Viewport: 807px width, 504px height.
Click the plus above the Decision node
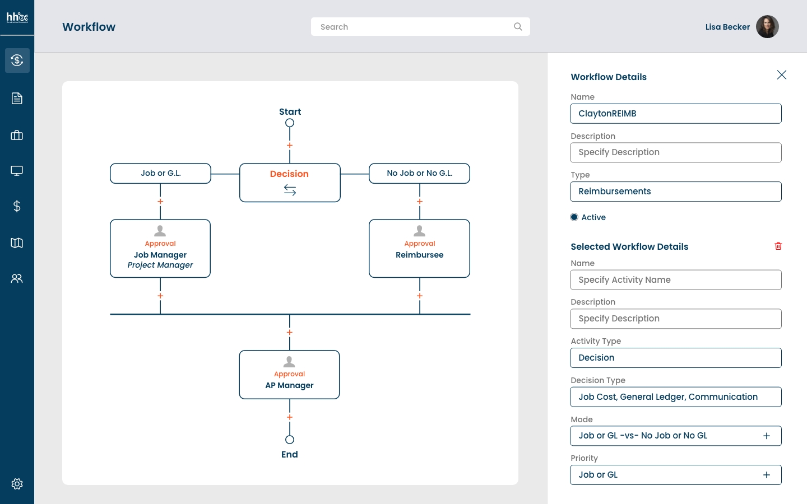pos(290,145)
